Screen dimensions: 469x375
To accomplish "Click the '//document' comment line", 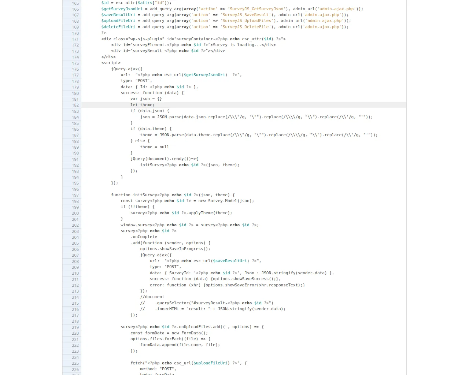I will [152, 297].
